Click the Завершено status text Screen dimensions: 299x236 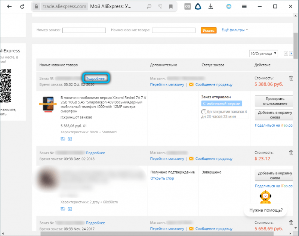(x=212, y=172)
